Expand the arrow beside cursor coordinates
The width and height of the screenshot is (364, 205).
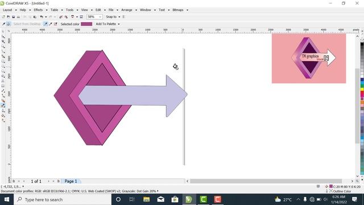coord(23,186)
